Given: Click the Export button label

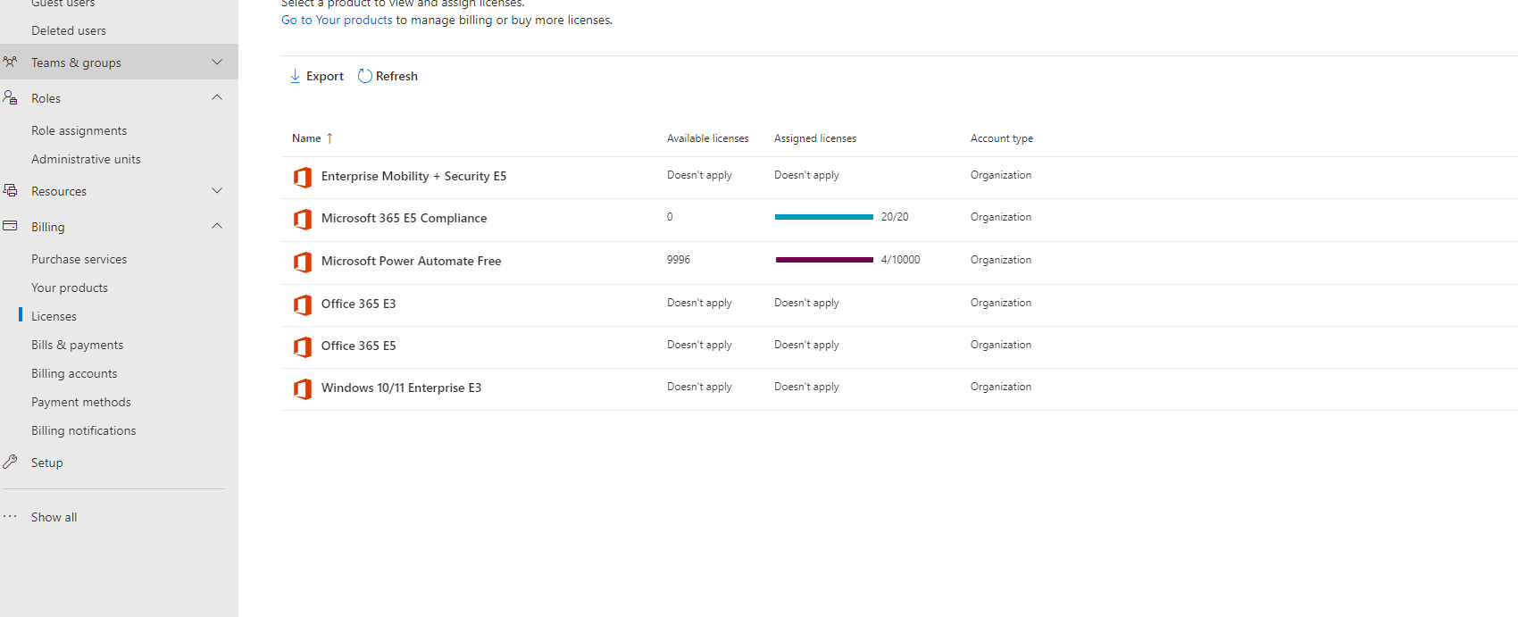Looking at the screenshot, I should coord(325,76).
